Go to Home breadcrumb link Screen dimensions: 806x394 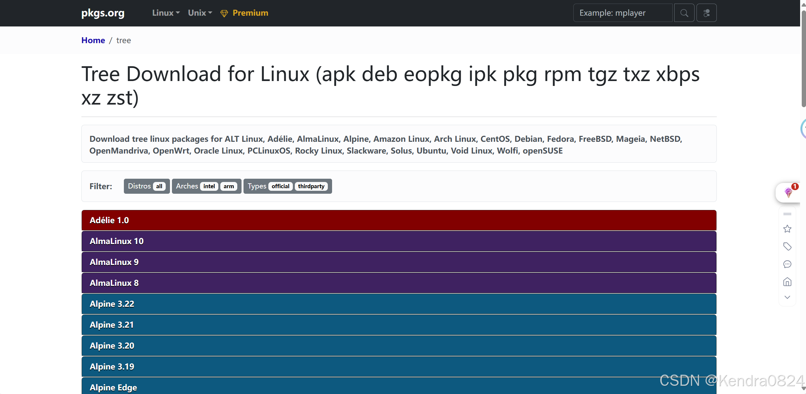pos(93,40)
